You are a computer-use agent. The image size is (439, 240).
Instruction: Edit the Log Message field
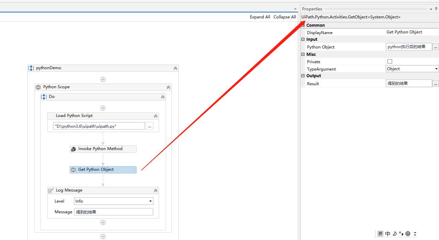pyautogui.click(x=114, y=212)
